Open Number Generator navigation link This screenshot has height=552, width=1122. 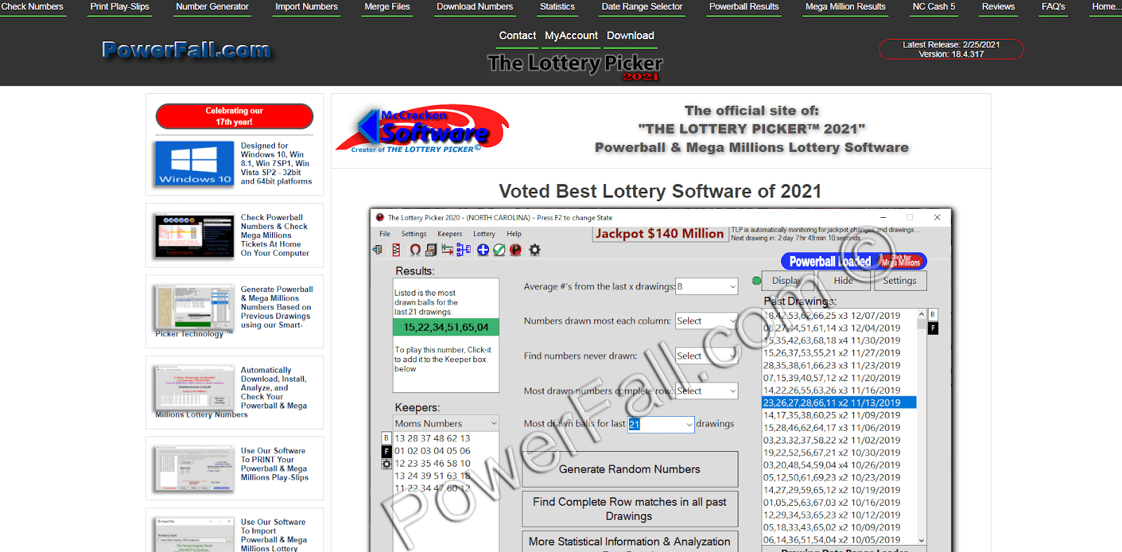[x=212, y=7]
